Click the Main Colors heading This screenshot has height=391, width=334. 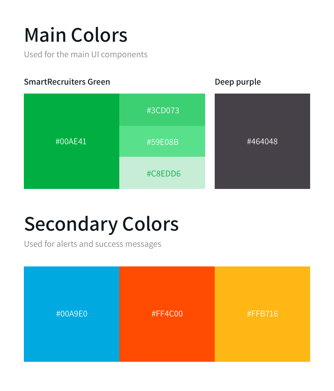[x=76, y=35]
